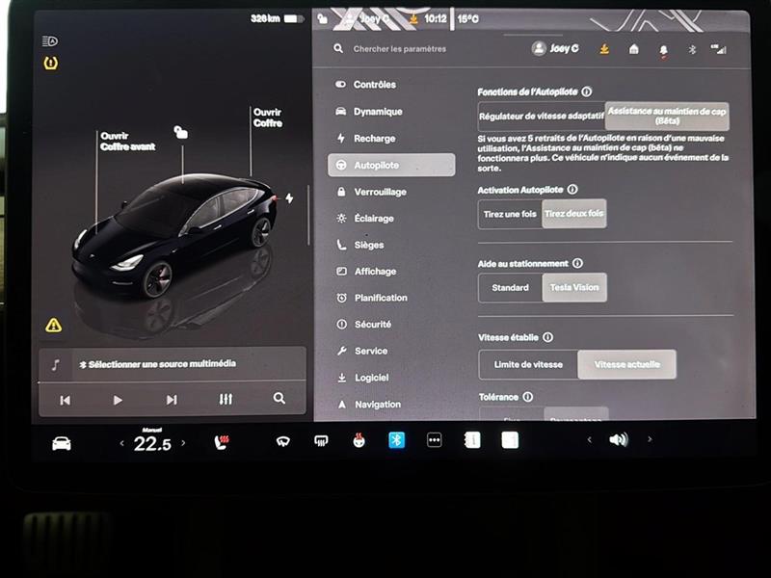Toggle the driver seat heater icon

click(x=222, y=442)
